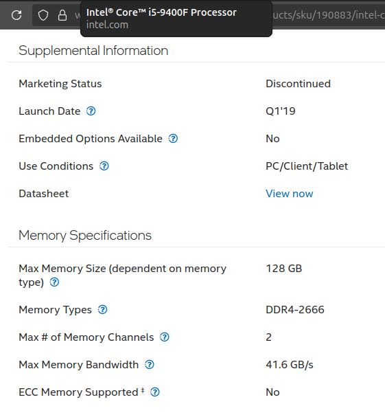Open help icon for ECC Memory Supported
Viewport: 385px width, 415px height.
155,392
